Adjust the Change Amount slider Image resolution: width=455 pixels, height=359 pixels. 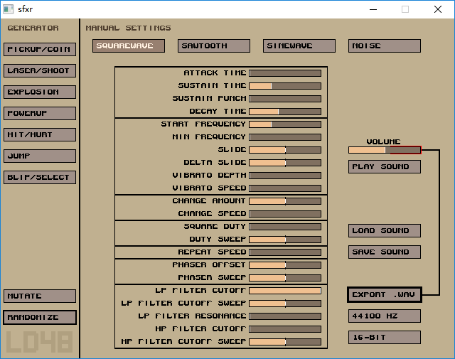(x=285, y=201)
